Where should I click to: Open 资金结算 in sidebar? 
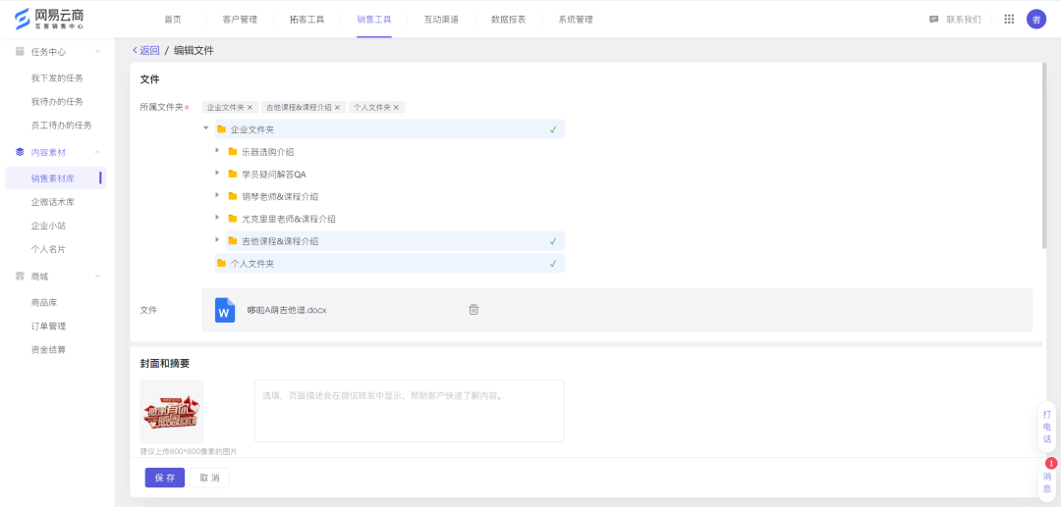(48, 350)
